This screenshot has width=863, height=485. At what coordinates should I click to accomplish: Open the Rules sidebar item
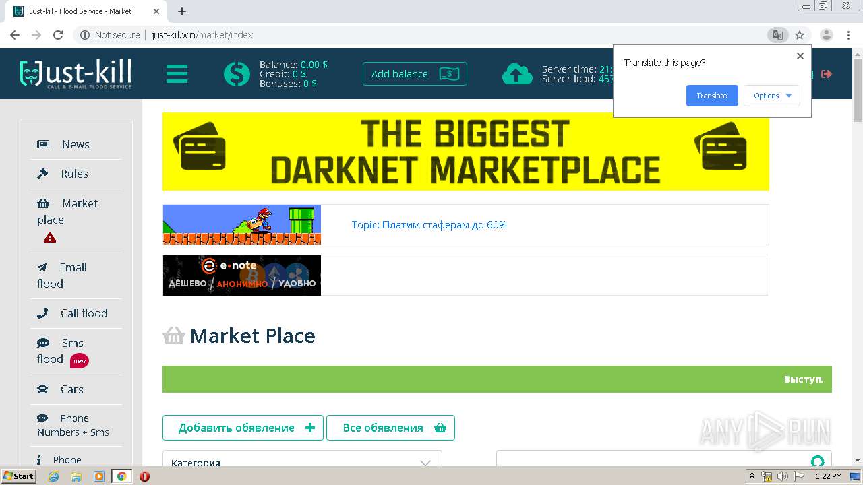(x=76, y=174)
